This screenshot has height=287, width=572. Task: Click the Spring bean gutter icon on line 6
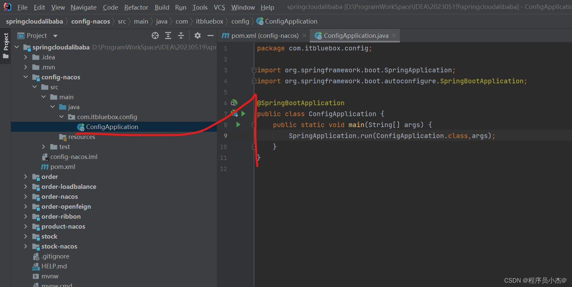point(234,103)
